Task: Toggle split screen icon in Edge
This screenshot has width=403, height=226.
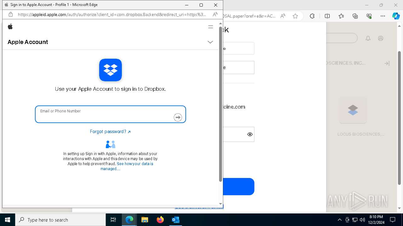Action: 327,16
